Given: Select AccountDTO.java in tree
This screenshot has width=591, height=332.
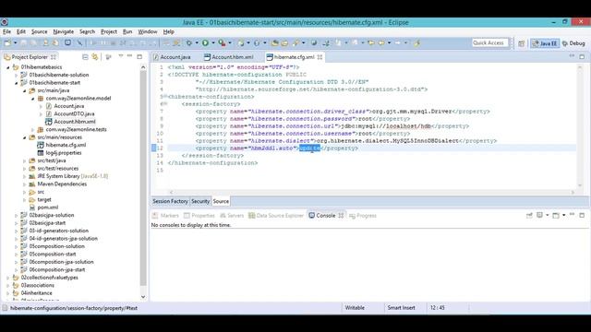Looking at the screenshot, I should point(74,113).
